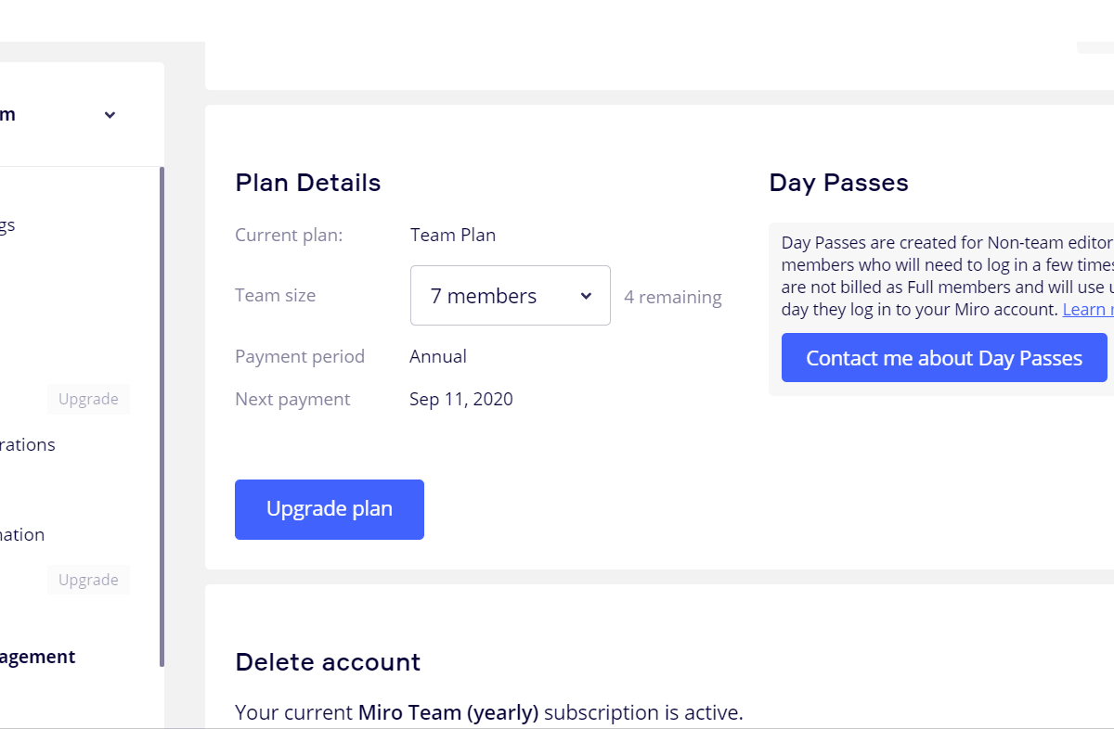Click the Plan Details heading

click(x=308, y=183)
